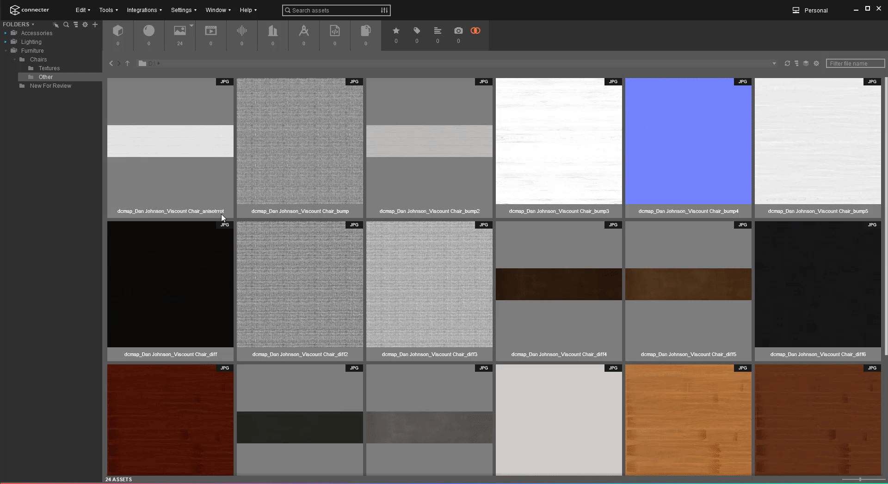Viewport: 888px width, 484px height.
Task: Filter by materials sphere icon
Action: 149,31
